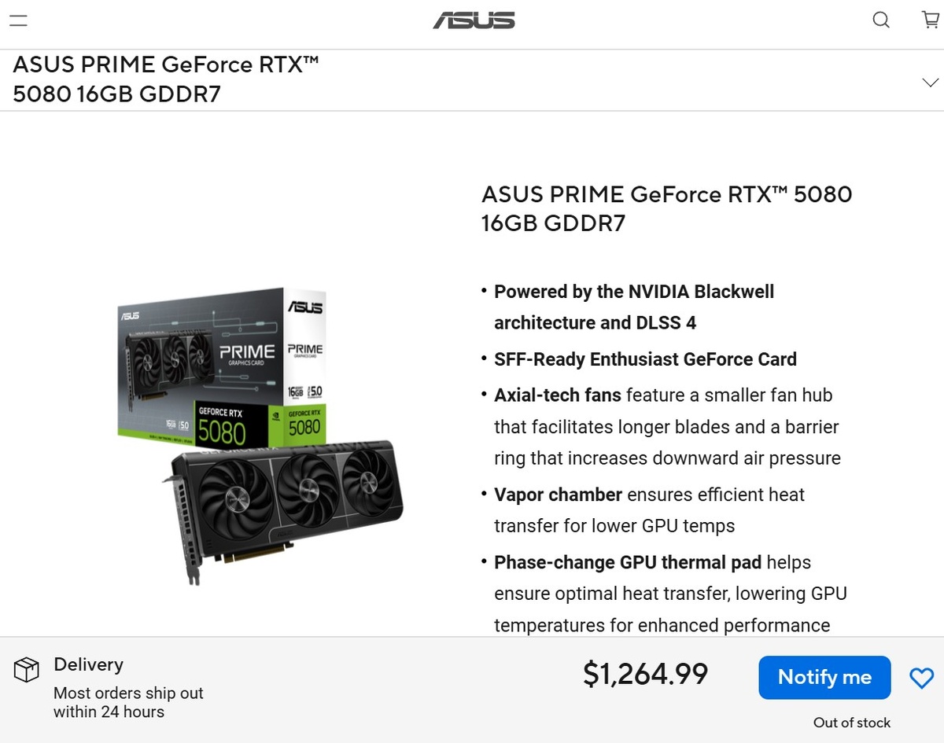Screen dimensions: 944x743
Task: Click the sticky bar product name
Action: 166,79
